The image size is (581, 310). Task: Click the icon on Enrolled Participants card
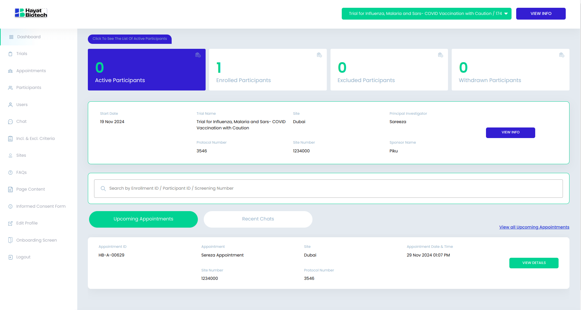[319, 55]
